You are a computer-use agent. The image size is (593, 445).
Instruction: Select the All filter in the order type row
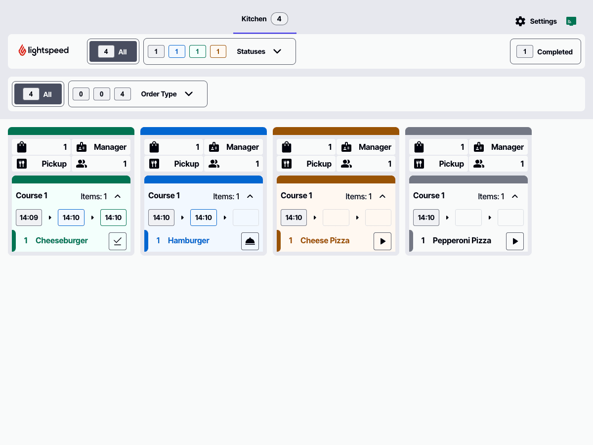coord(38,94)
